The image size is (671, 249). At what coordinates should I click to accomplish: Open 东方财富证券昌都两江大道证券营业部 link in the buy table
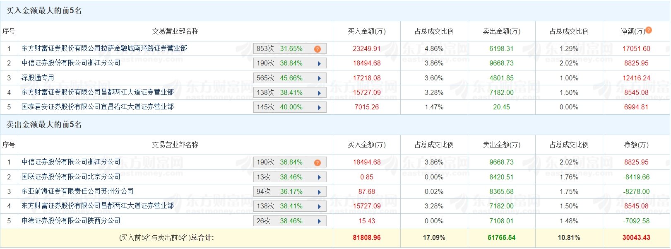click(98, 92)
